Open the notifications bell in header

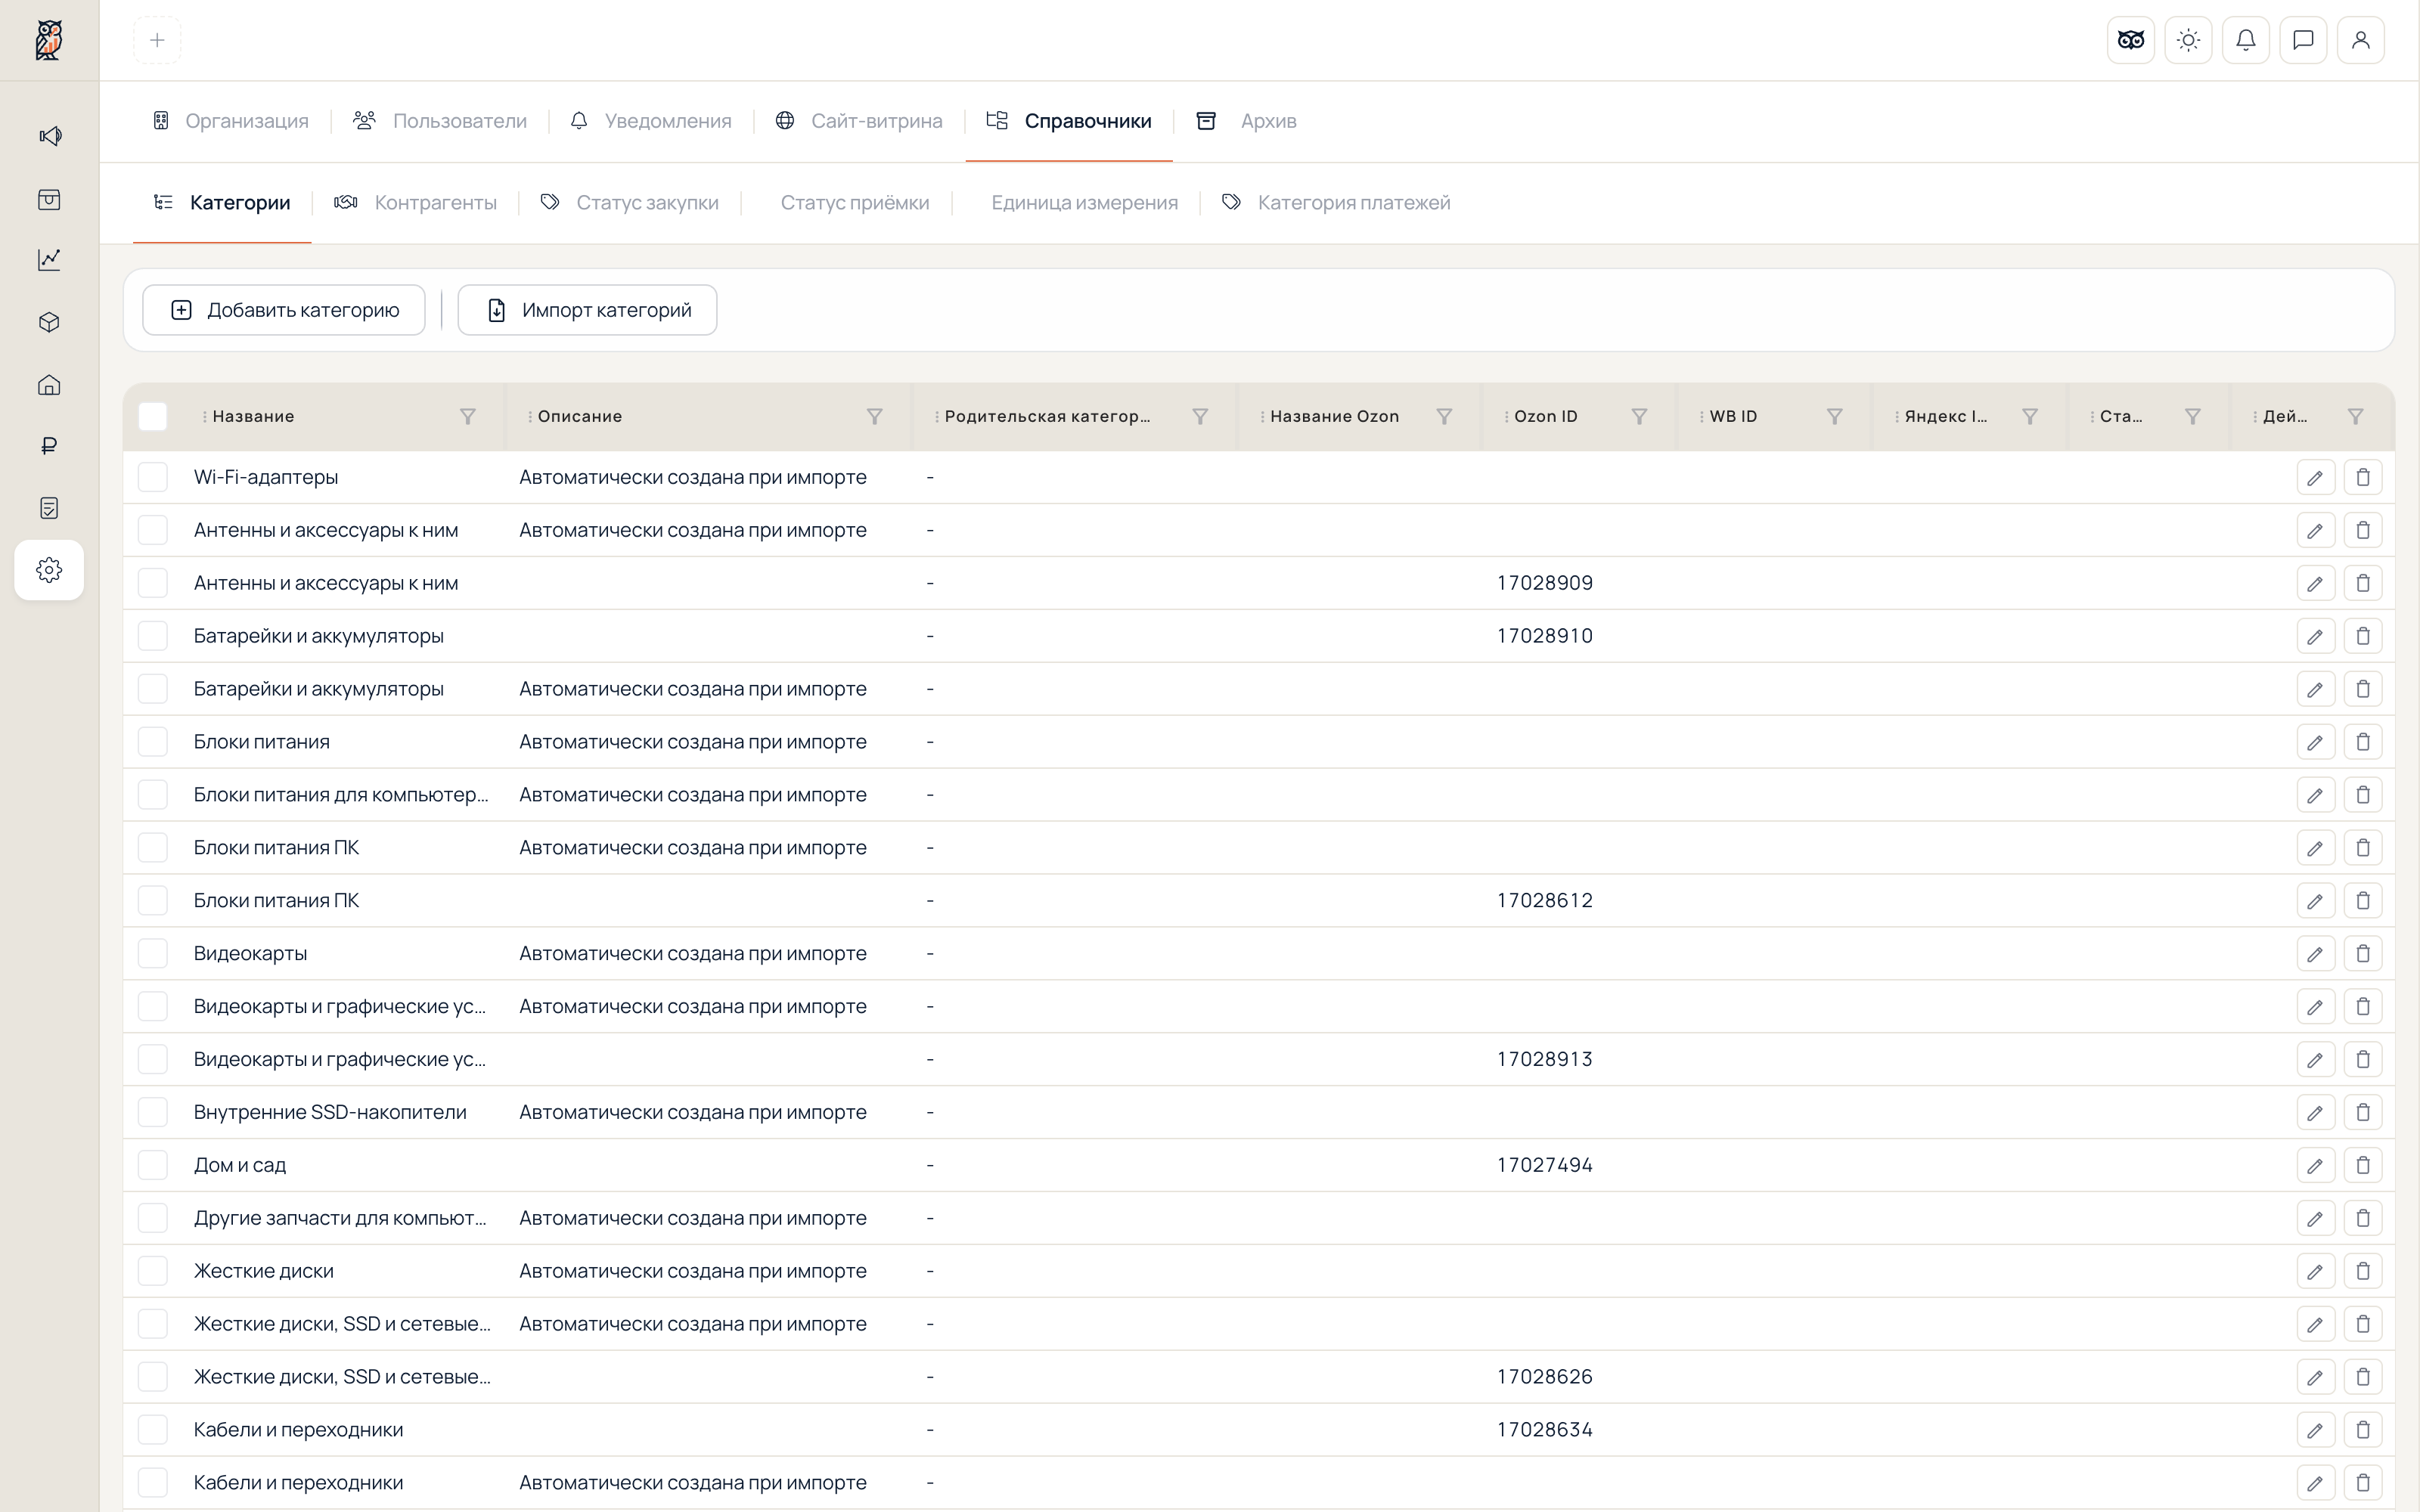pos(2246,40)
